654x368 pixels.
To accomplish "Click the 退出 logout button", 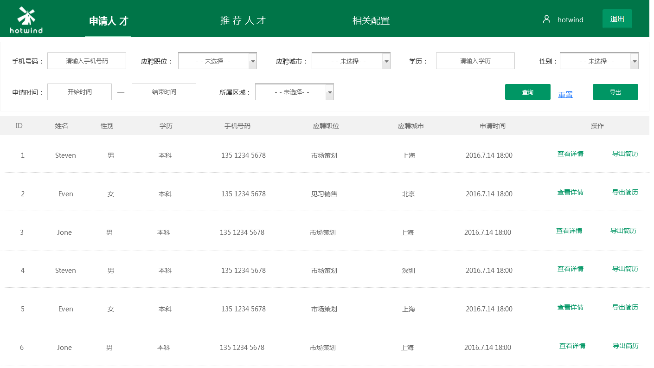I will point(617,19).
